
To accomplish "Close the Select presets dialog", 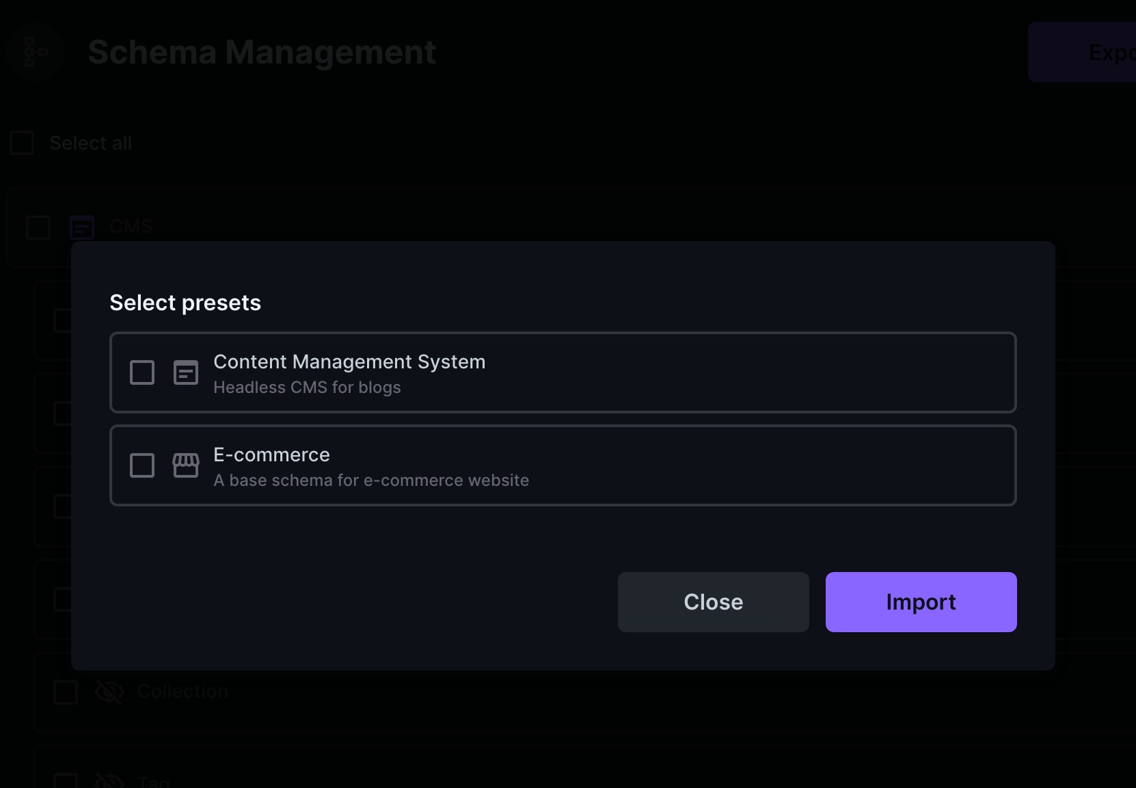I will pyautogui.click(x=714, y=602).
